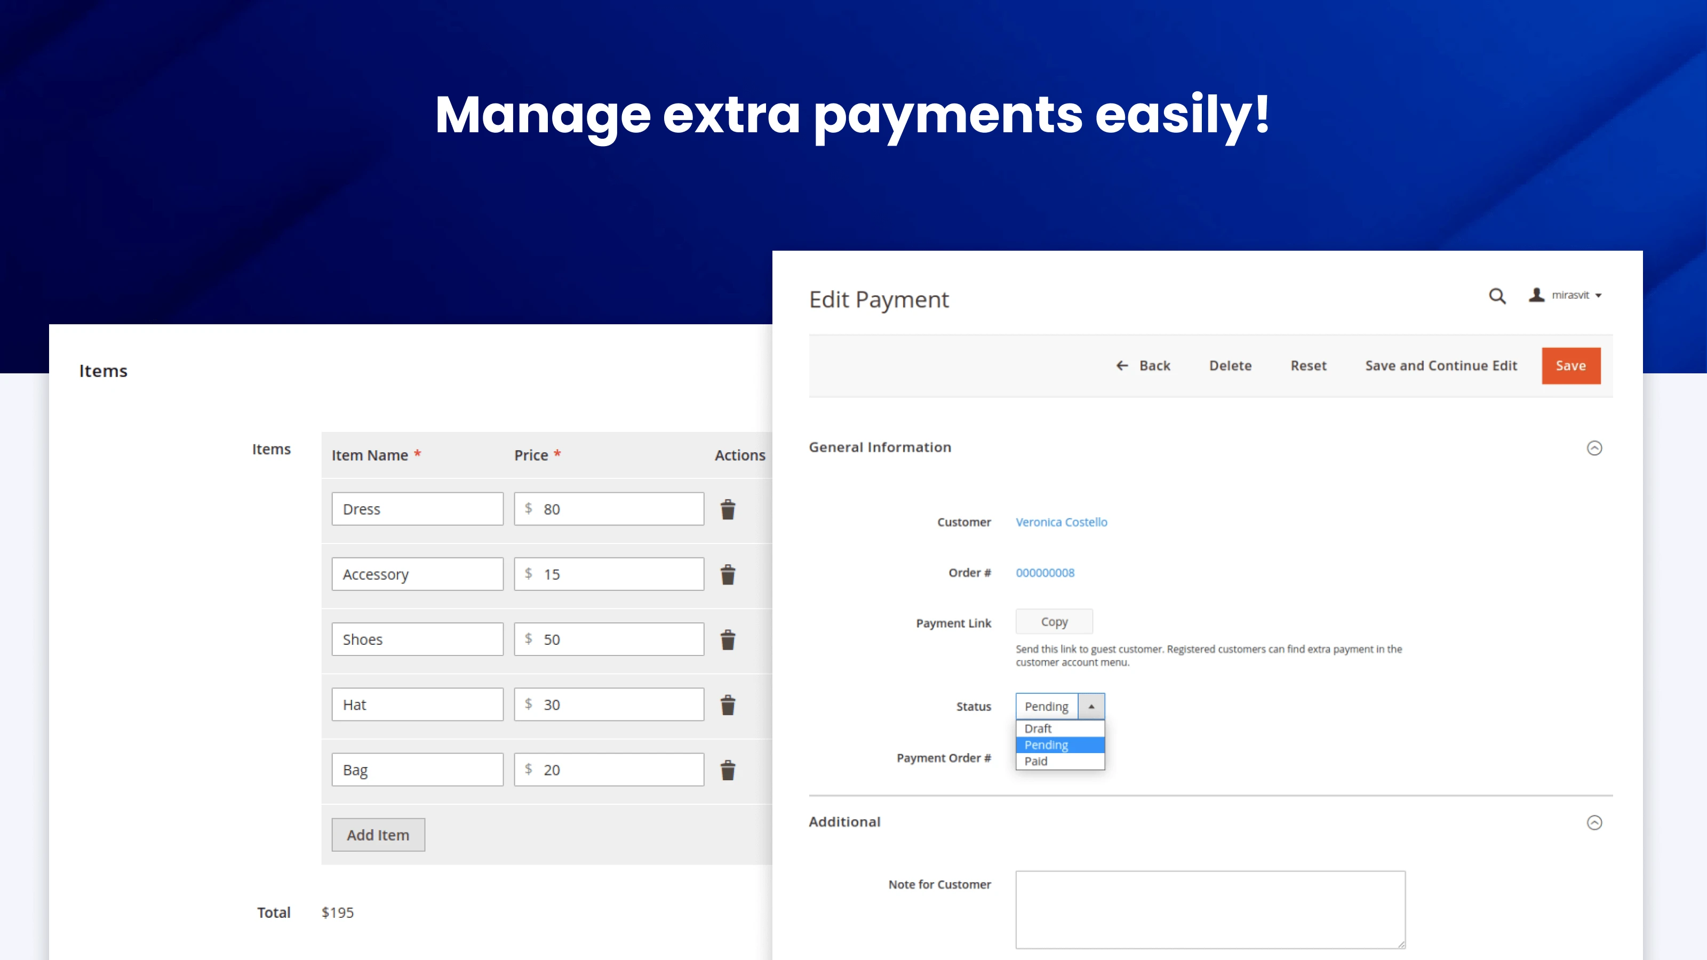The image size is (1707, 960).
Task: Go back using the Back arrow
Action: click(x=1143, y=366)
